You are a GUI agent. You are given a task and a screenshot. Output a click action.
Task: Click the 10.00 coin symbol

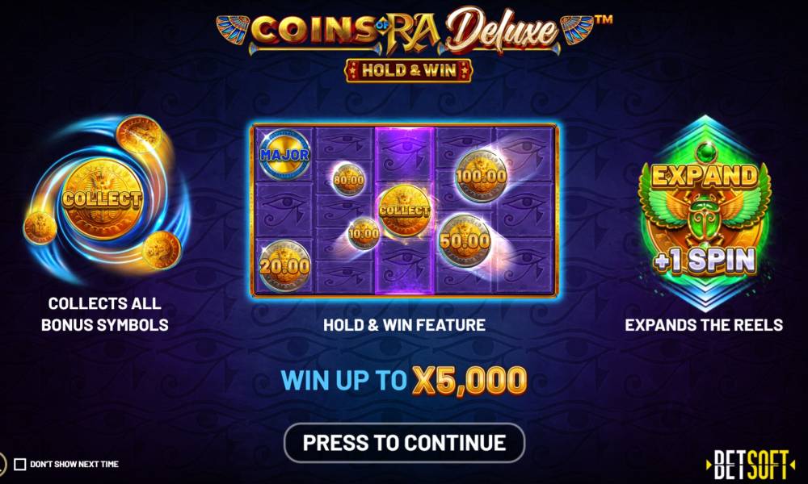coord(364,233)
